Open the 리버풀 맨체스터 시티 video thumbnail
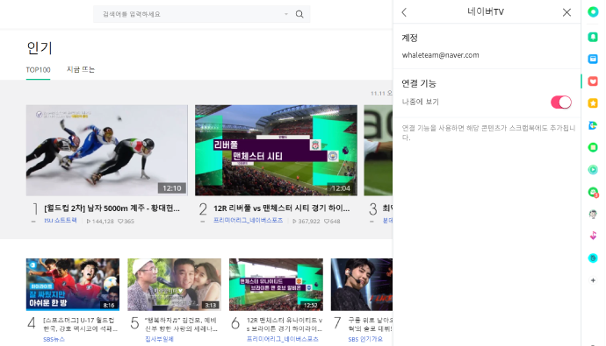Screen dimensions: 606x346 [x=276, y=151]
